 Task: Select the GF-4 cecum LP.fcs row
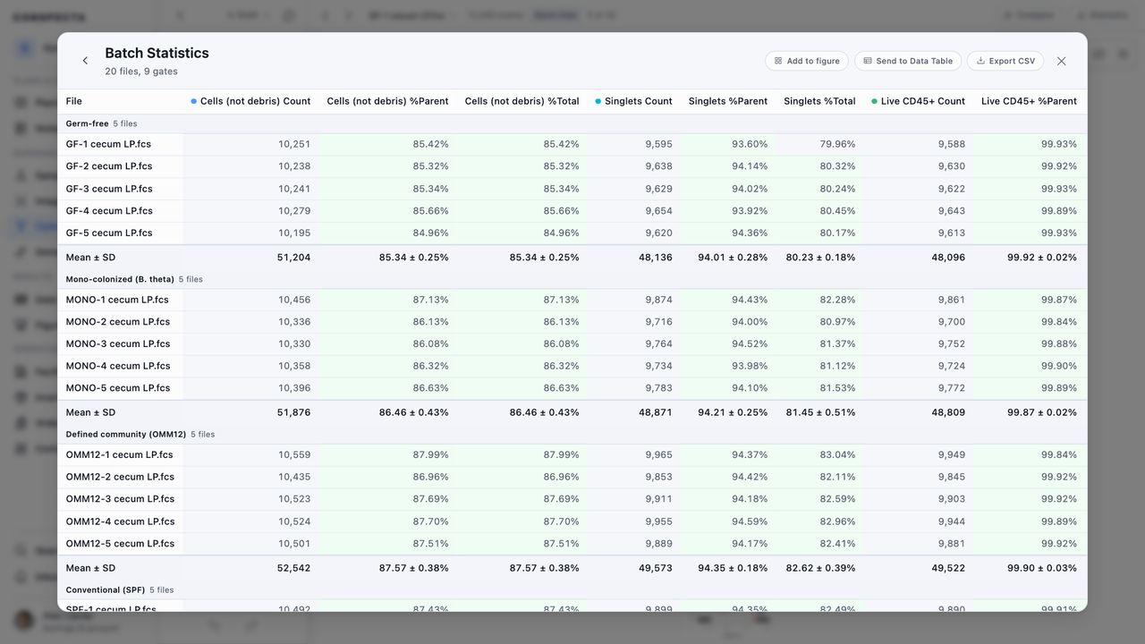click(572, 211)
